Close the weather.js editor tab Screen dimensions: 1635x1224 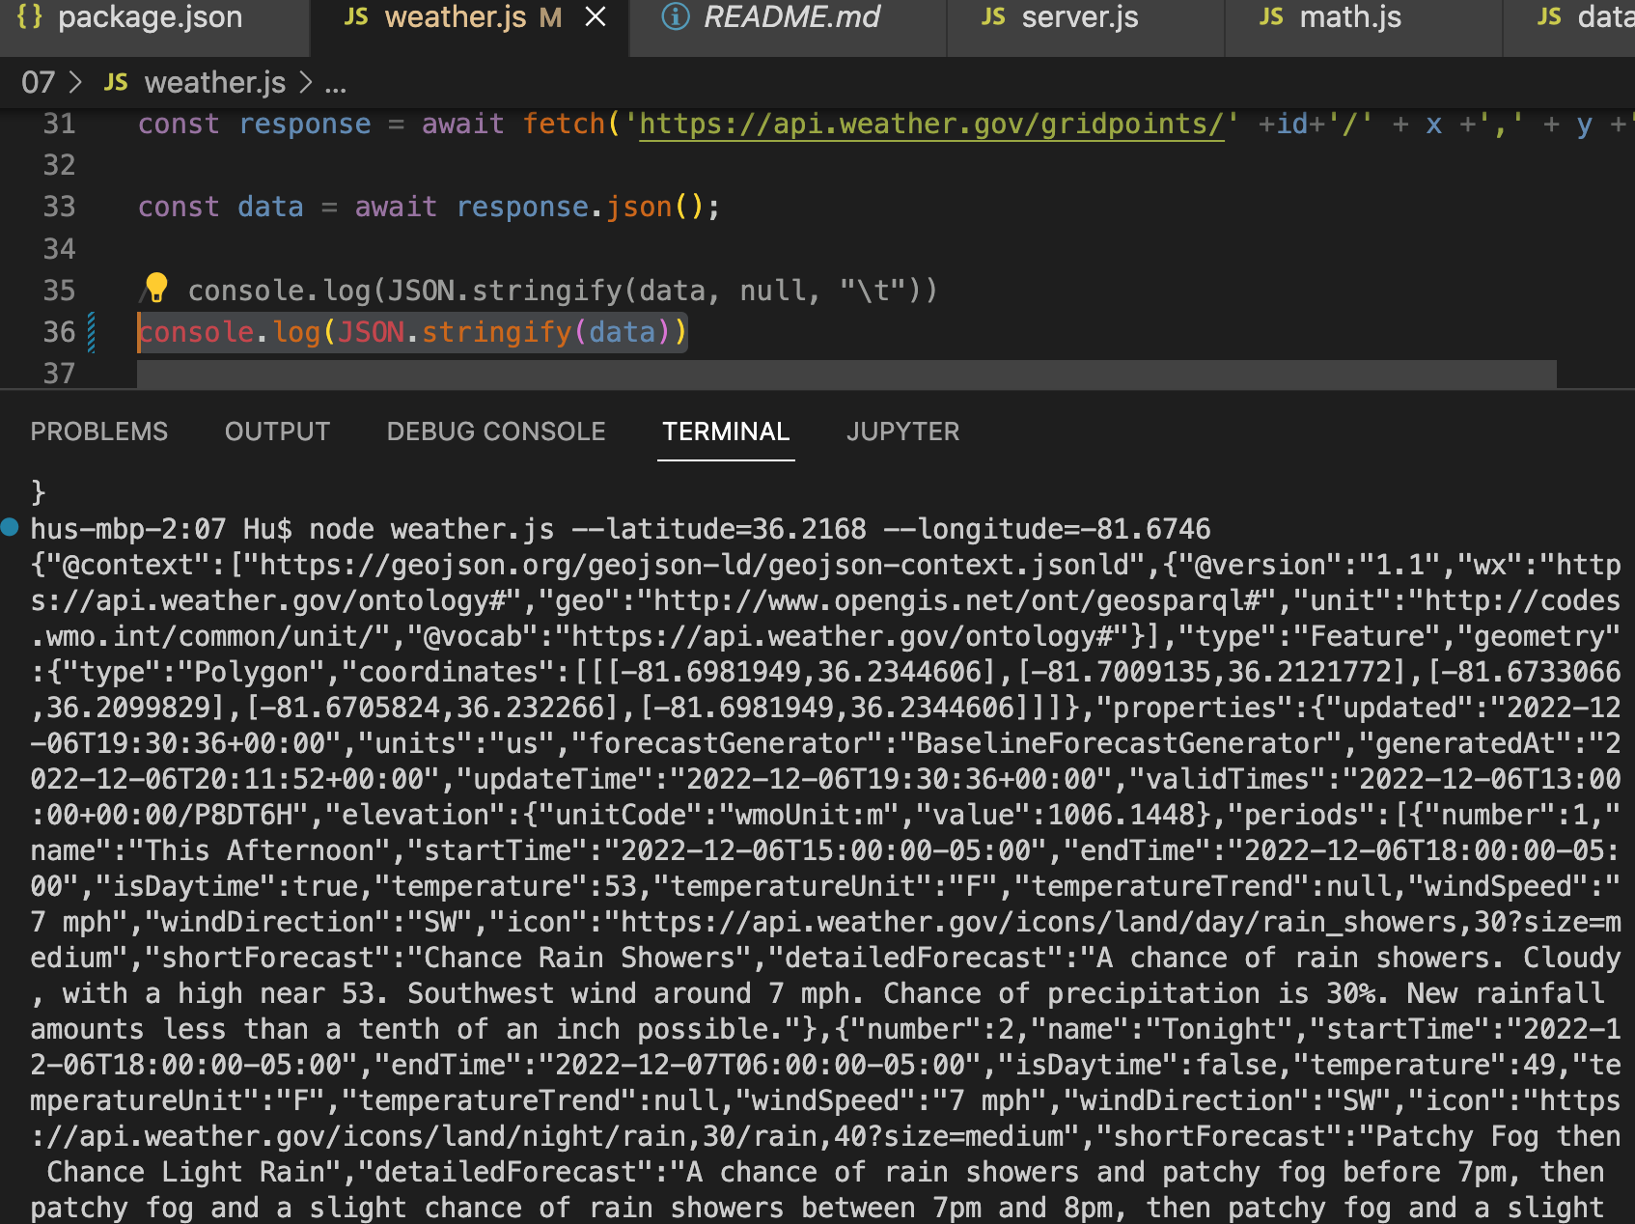coord(596,16)
